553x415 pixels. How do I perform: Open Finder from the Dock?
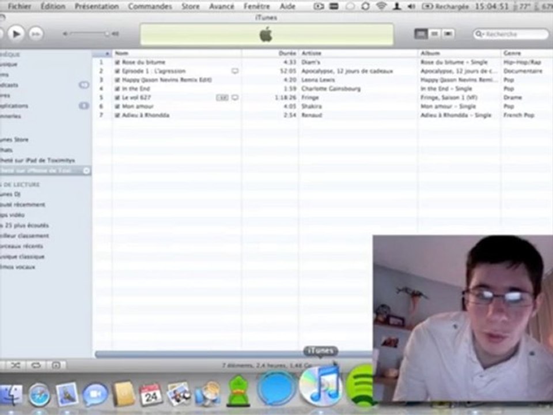pyautogui.click(x=10, y=394)
